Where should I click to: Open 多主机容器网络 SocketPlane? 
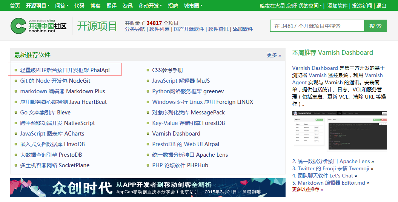[55, 165]
